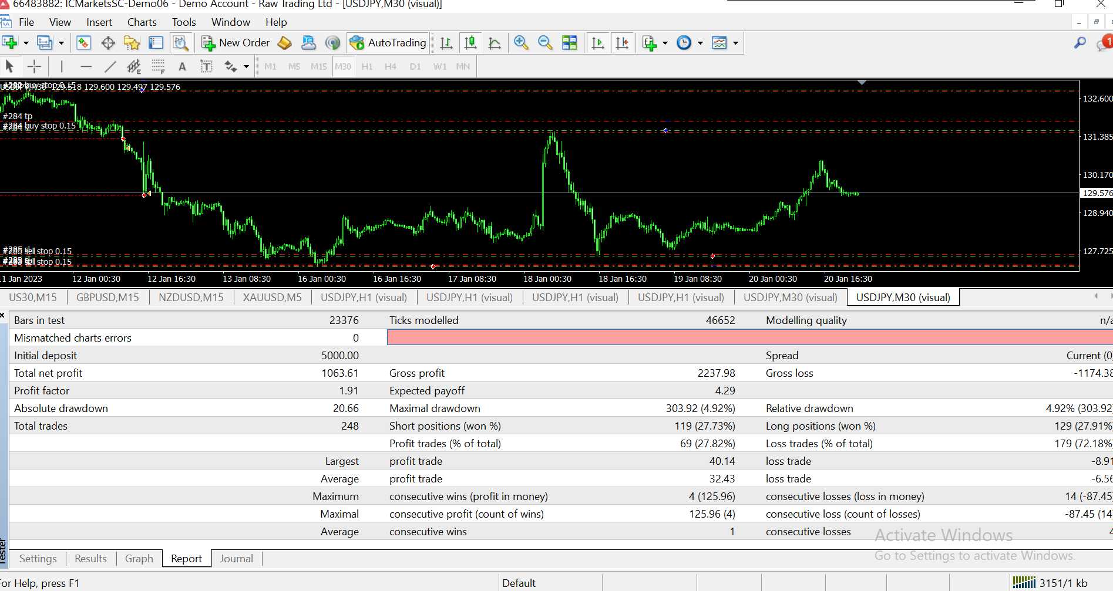Screen dimensions: 1113x591
Task: Toggle Chart Shift icon
Action: pos(622,43)
